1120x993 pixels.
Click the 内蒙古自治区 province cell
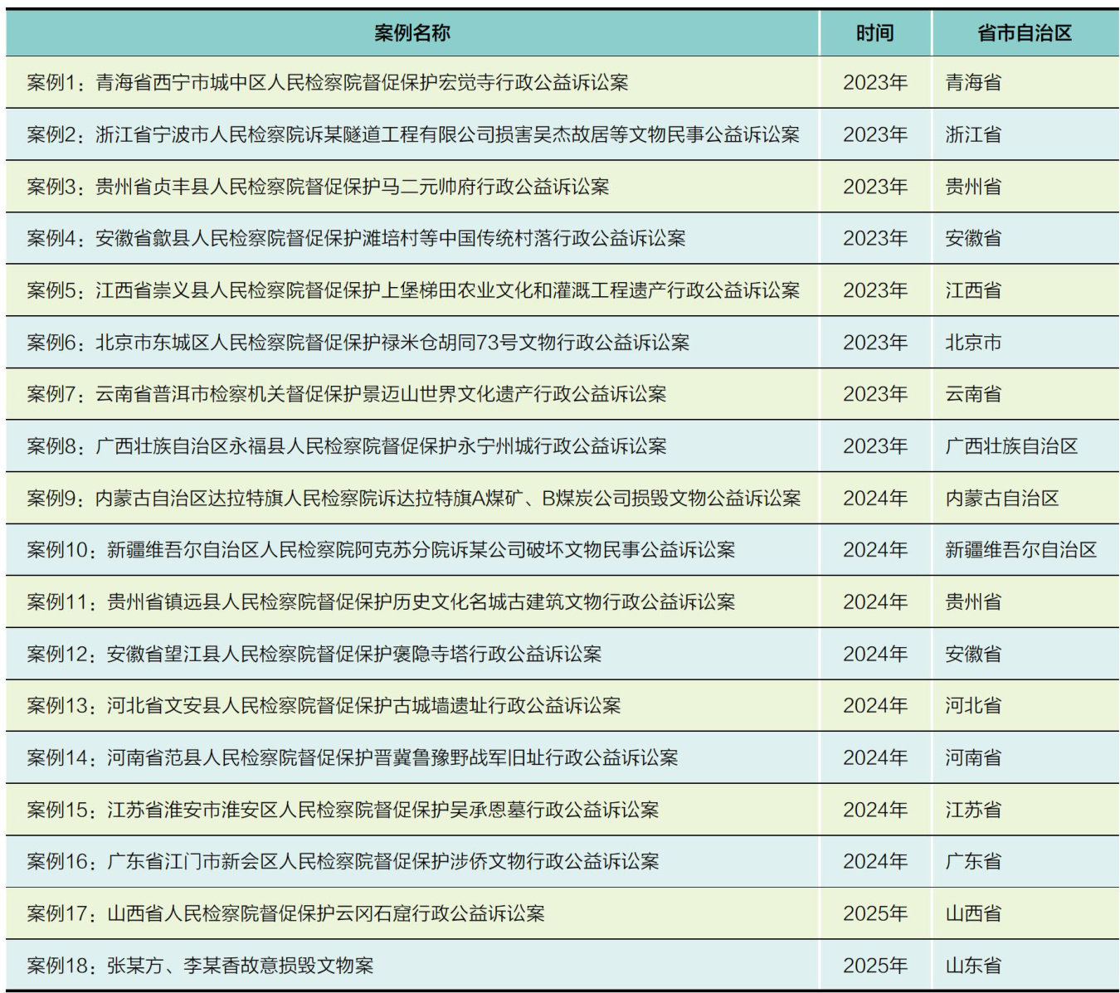click(1001, 499)
